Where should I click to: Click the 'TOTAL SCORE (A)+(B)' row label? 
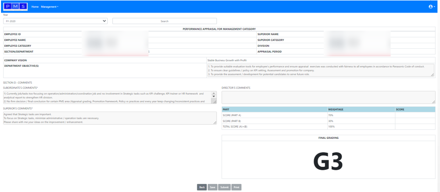[x=235, y=127]
